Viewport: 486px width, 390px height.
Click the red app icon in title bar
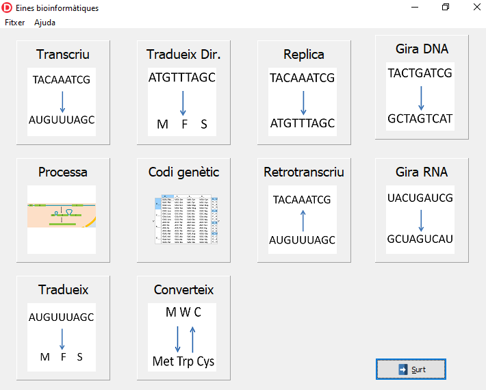pos(8,8)
